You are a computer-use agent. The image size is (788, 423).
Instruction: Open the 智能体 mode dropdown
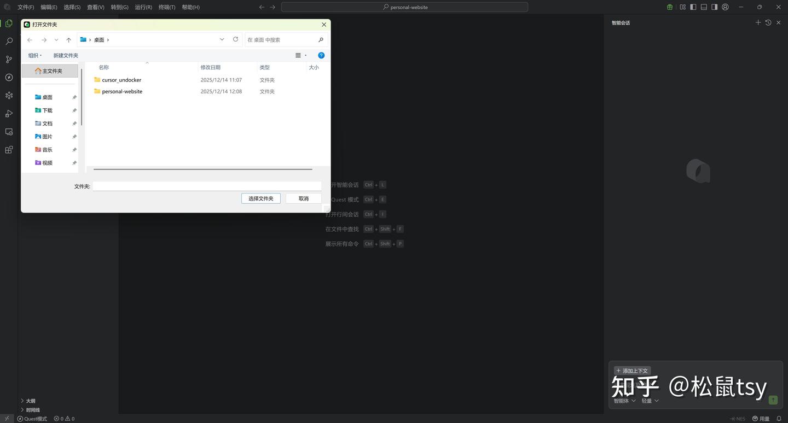[624, 401]
